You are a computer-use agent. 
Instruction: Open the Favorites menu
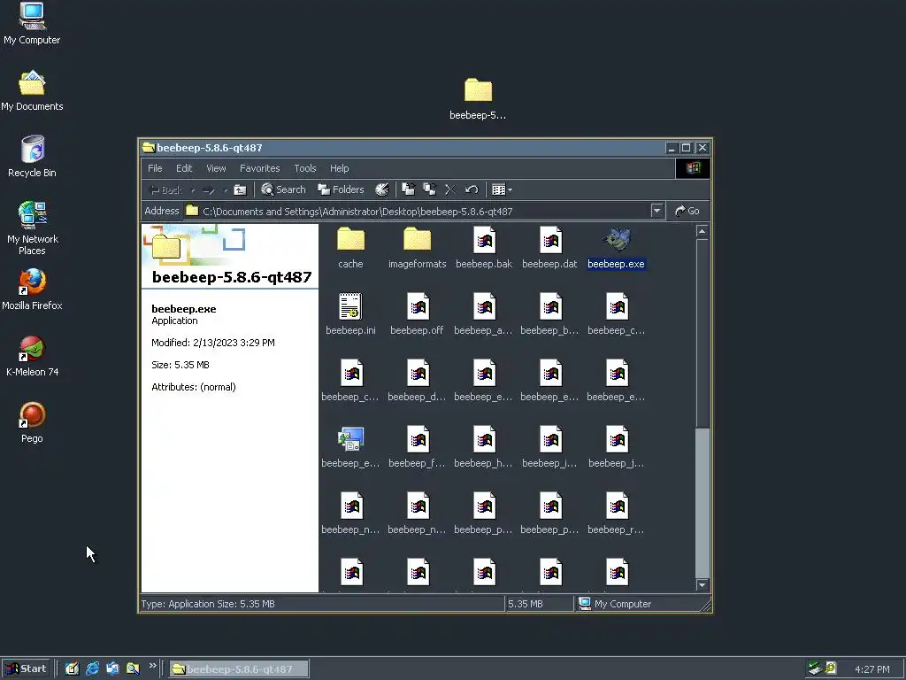tap(259, 168)
